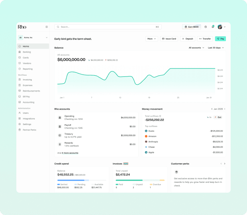This screenshot has height=215, width=247.
Task: Click the $2,472.24 total unpaid amount
Action: tap(123, 174)
